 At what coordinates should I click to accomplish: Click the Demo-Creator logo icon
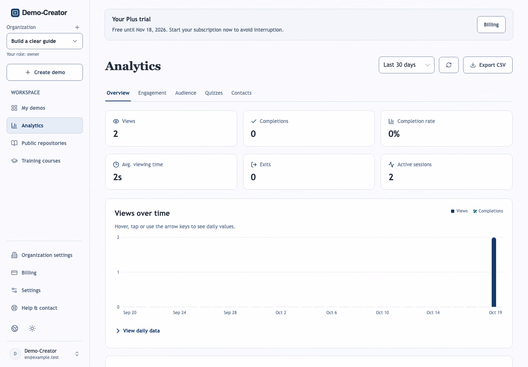(15, 13)
